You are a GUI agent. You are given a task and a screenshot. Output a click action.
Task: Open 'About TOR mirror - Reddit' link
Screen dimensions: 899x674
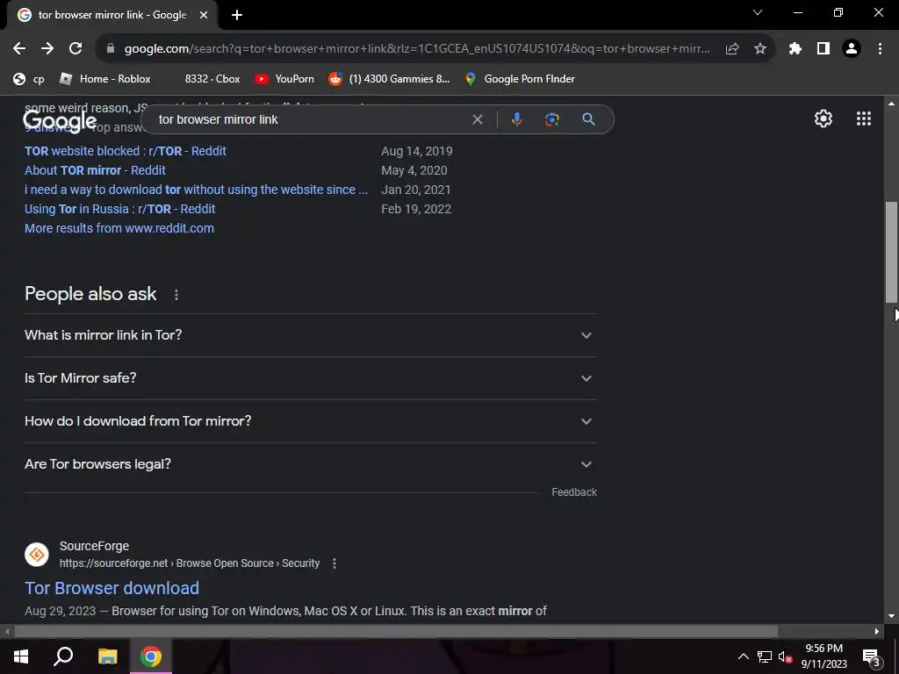click(x=95, y=170)
